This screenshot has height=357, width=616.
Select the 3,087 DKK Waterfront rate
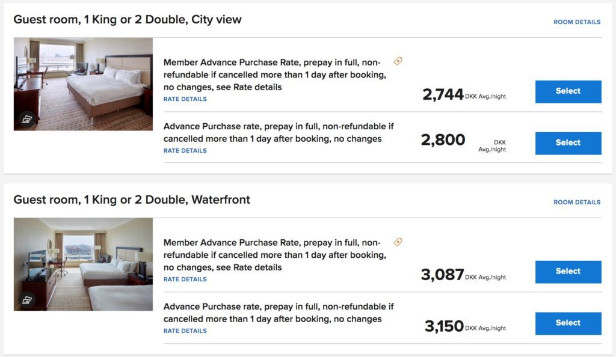(568, 272)
